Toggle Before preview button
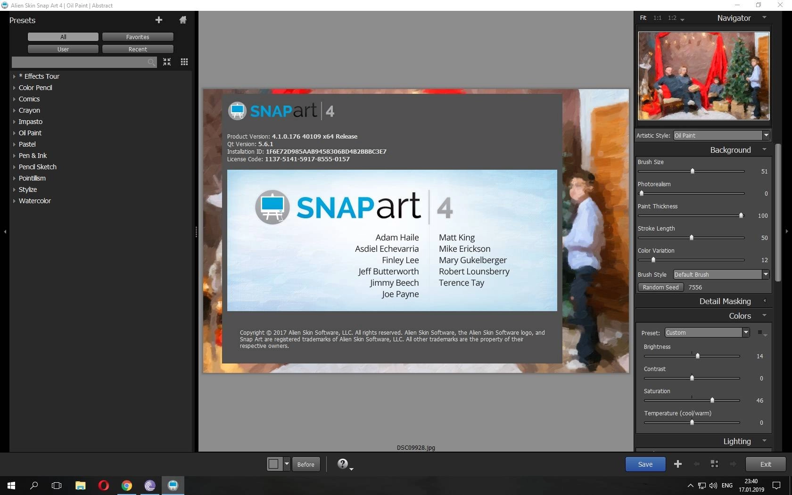Screen dimensions: 792x495 point(305,464)
